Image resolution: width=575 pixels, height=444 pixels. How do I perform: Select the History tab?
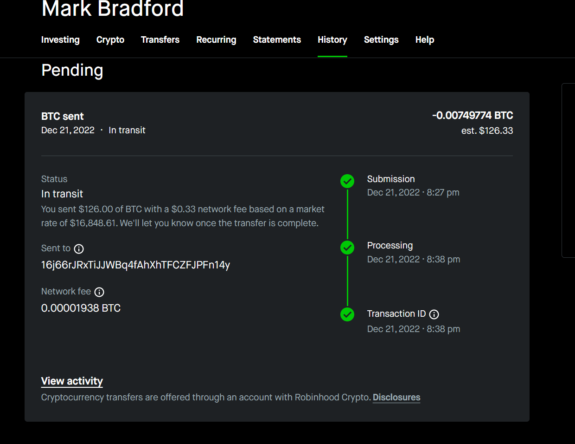coord(332,40)
